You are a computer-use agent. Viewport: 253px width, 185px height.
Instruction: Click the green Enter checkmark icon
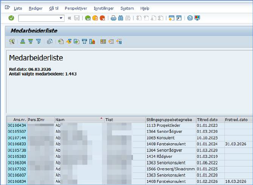tap(11, 18)
